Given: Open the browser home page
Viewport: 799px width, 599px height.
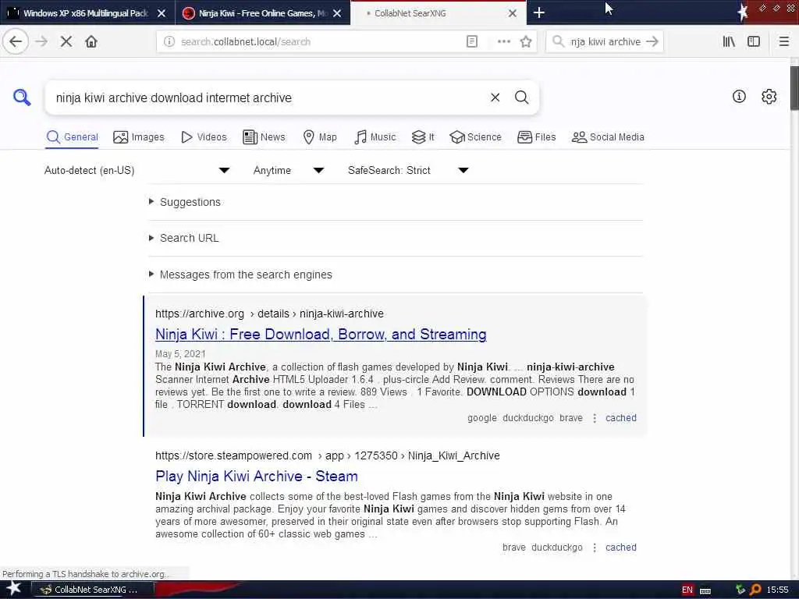Looking at the screenshot, I should click(91, 42).
